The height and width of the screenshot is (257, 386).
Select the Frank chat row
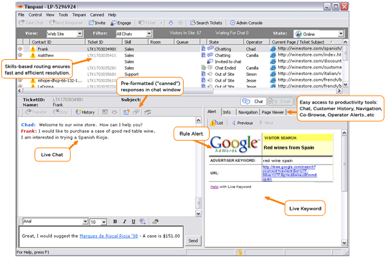(x=180, y=49)
